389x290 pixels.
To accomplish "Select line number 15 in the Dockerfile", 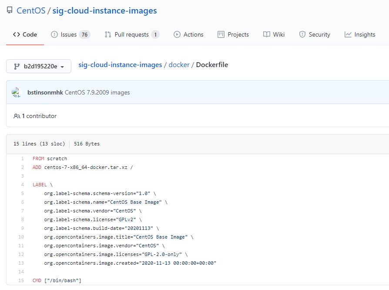I will [x=21, y=280].
